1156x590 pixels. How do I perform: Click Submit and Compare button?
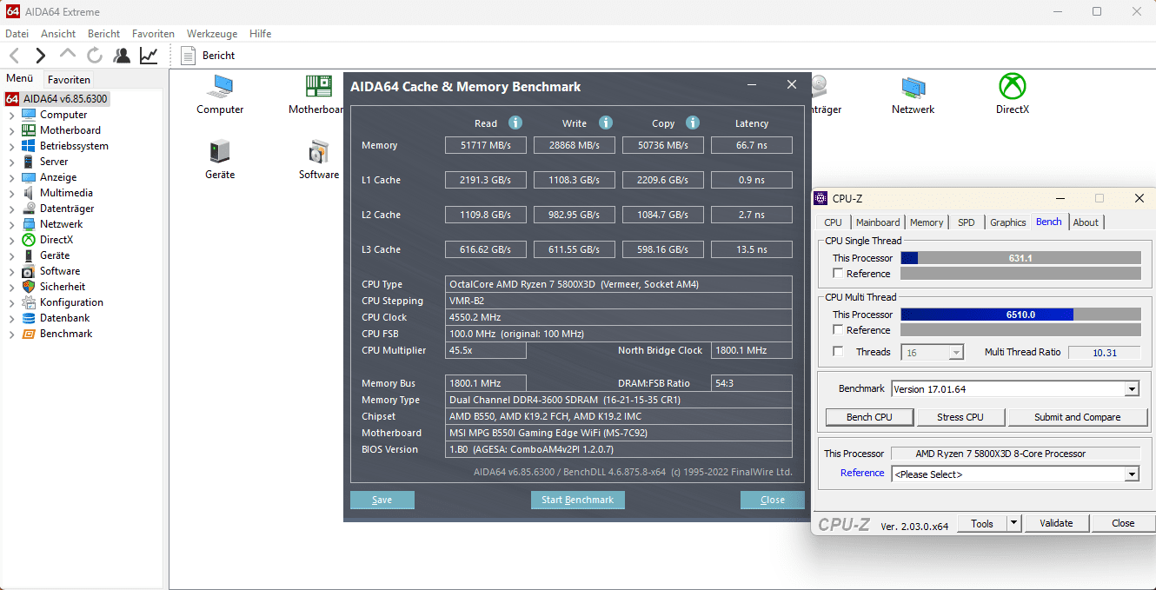(x=1078, y=417)
